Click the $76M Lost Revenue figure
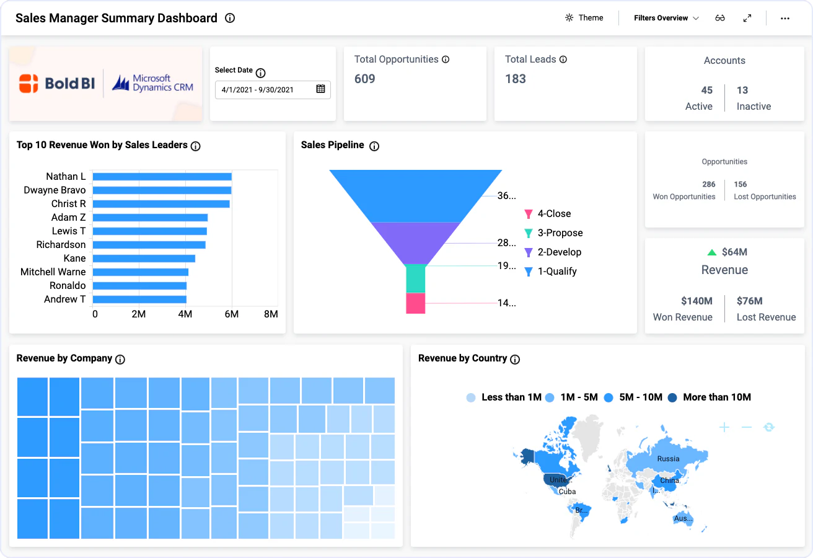The height and width of the screenshot is (558, 813). pyautogui.click(x=750, y=301)
